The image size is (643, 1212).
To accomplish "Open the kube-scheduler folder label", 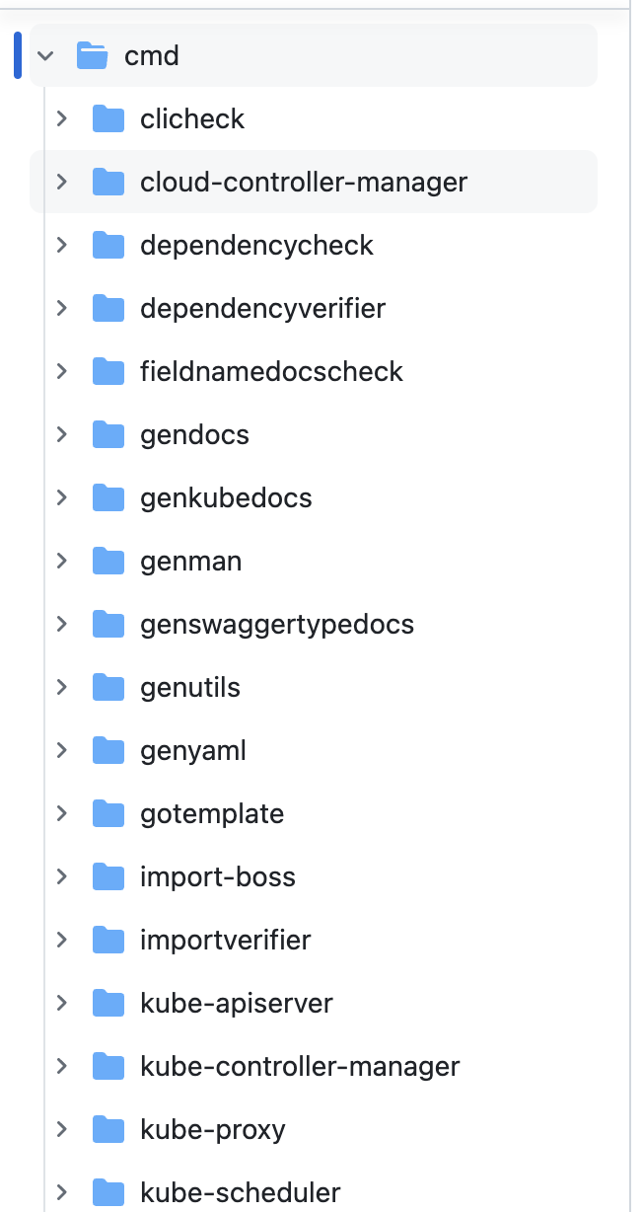I will (x=241, y=1192).
